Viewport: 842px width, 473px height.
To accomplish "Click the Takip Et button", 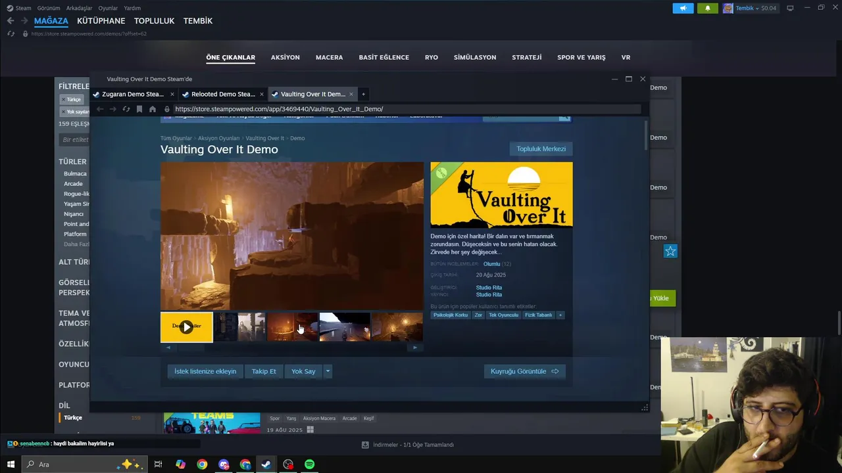I will (x=264, y=371).
